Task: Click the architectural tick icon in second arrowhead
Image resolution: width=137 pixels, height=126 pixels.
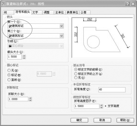Action: click(10, 36)
